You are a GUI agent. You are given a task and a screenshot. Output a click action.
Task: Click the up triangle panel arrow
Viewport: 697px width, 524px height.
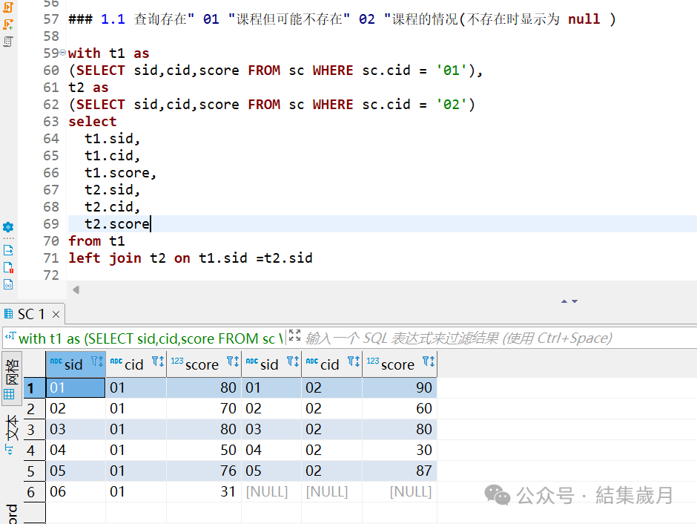(564, 301)
